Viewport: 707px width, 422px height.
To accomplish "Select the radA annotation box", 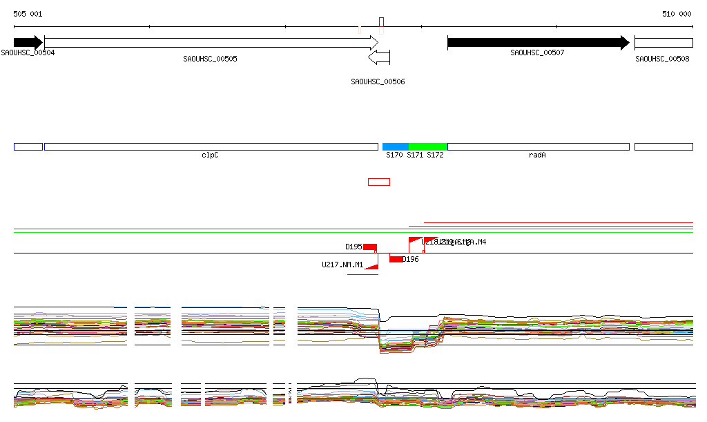I will pos(539,146).
